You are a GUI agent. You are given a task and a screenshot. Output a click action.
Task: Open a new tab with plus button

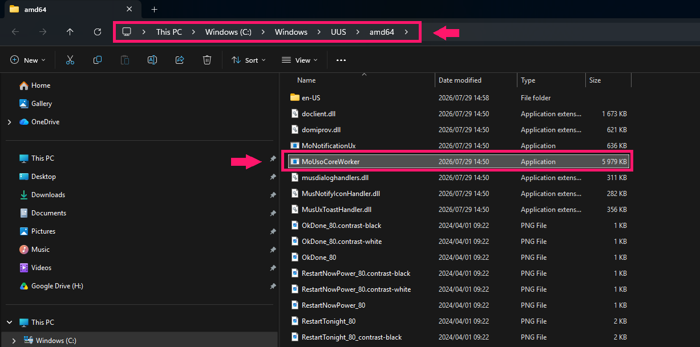click(154, 9)
